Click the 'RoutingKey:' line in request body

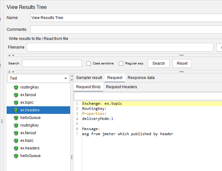coord(94,109)
